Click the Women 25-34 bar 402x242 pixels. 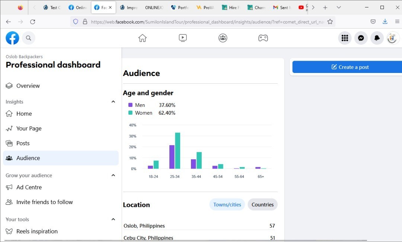click(x=178, y=151)
